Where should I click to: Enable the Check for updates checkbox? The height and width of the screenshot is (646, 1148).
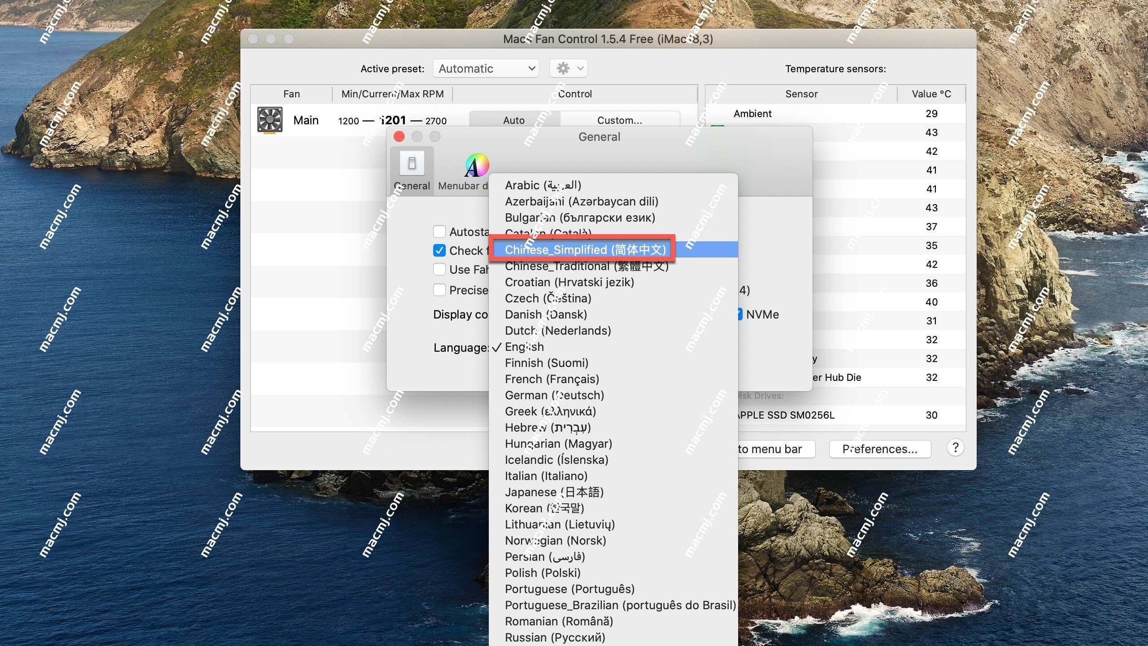coord(439,250)
